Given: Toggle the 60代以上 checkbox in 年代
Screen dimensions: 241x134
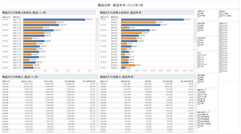Looking at the screenshot, I should (x=199, y=64).
